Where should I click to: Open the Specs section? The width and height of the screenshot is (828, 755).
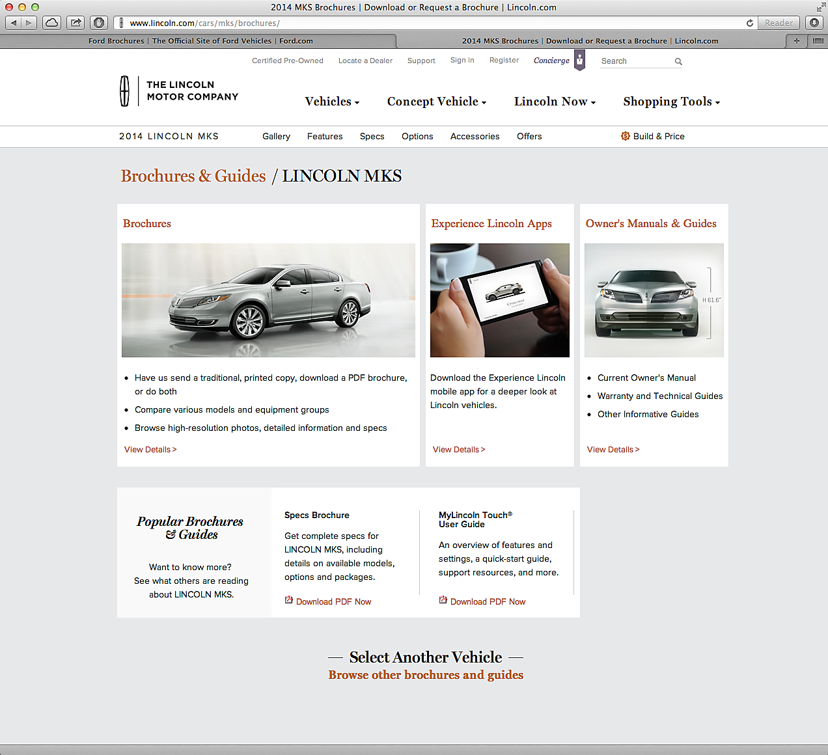pyautogui.click(x=372, y=136)
